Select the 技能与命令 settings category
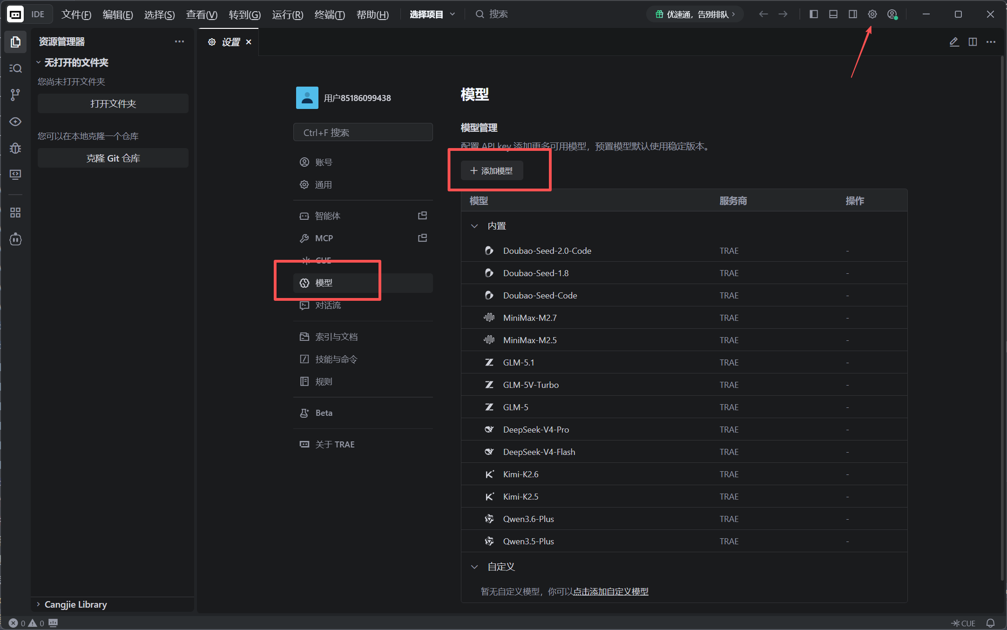 363,359
